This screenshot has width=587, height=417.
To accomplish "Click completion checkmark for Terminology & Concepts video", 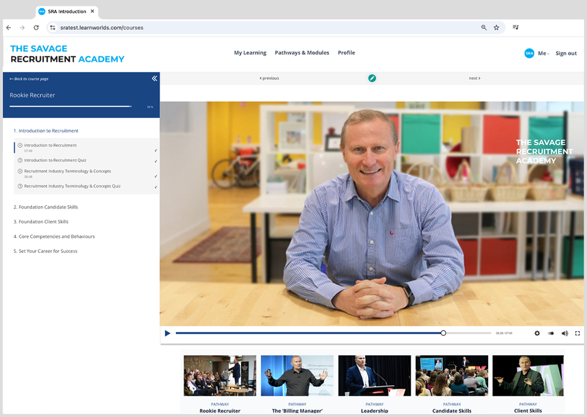I will point(156,176).
